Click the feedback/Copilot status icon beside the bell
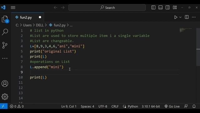The image size is (200, 113). coord(186,106)
